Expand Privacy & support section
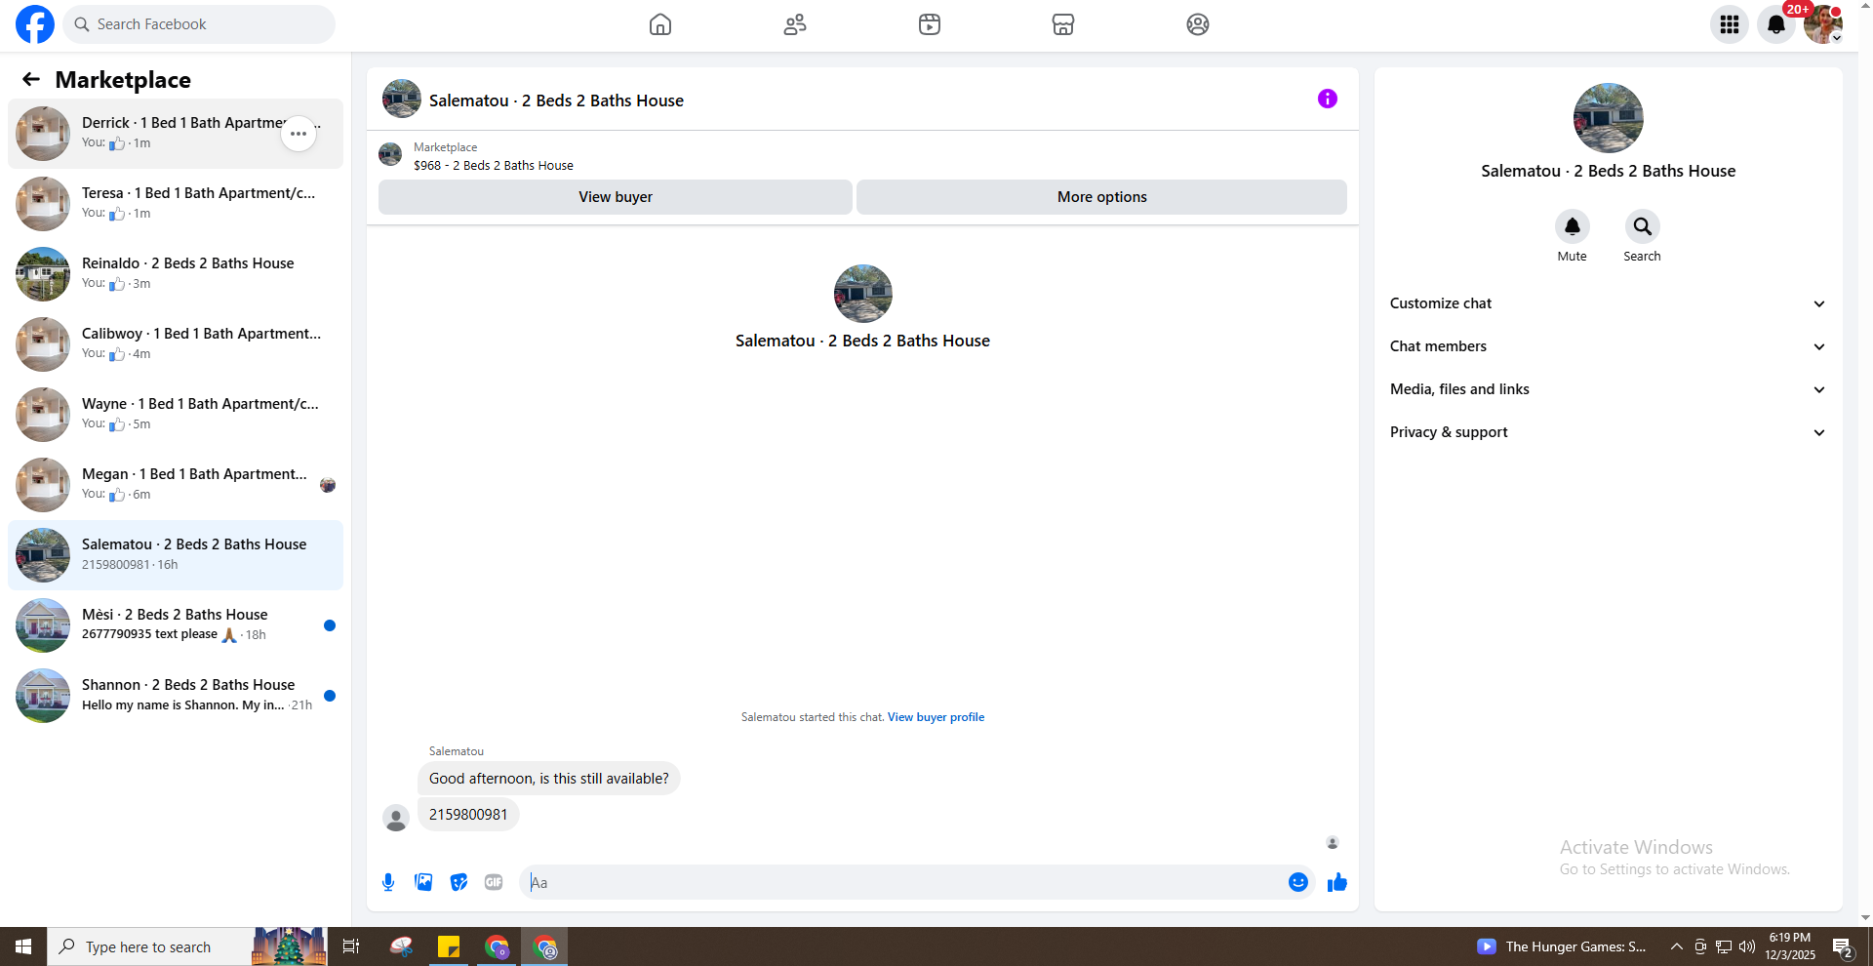 tap(1609, 432)
